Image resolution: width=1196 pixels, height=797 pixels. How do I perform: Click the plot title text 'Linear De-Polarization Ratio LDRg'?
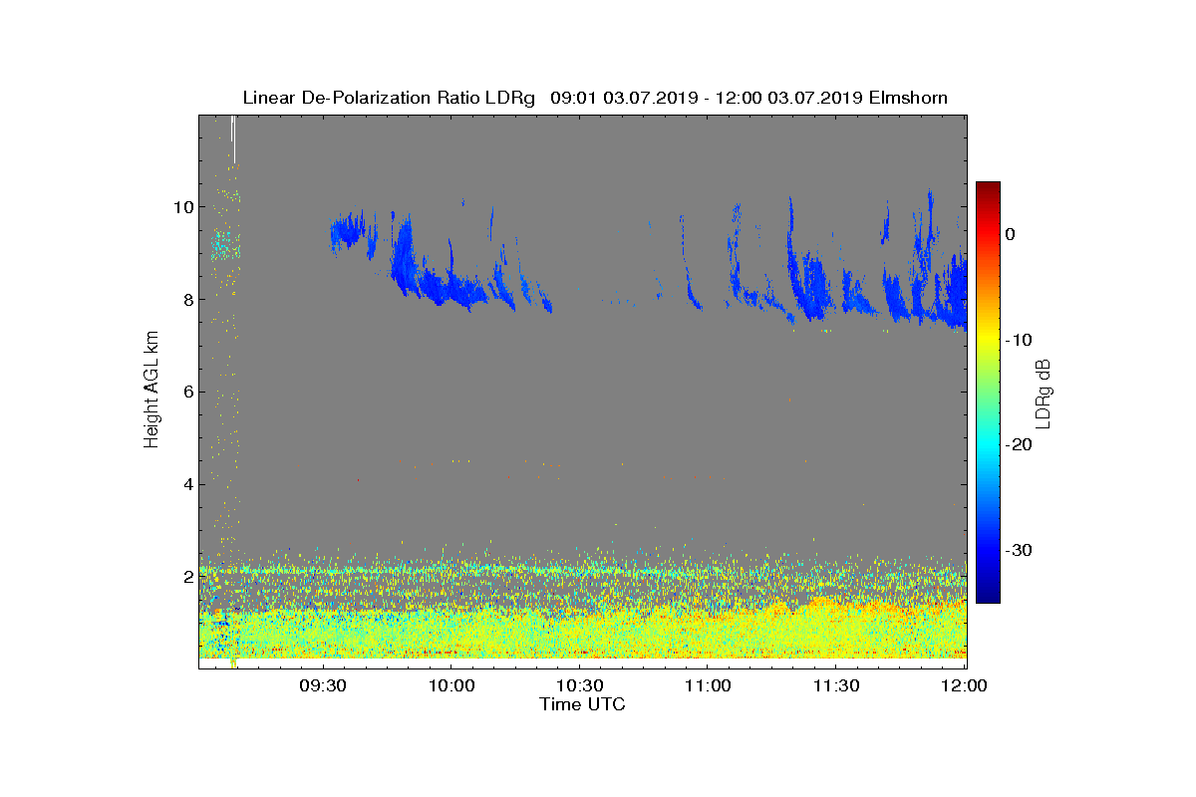click(x=389, y=98)
